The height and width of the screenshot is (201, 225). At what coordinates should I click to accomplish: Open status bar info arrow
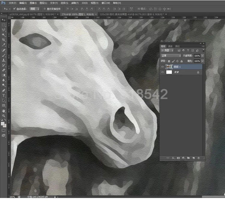coord(55,197)
